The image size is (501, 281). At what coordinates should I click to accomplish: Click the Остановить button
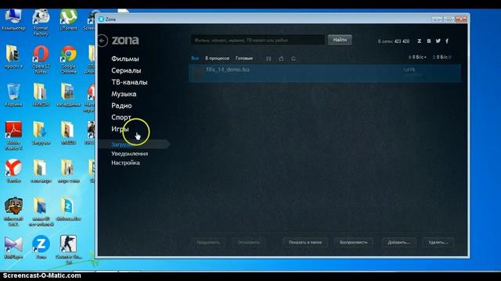249,243
